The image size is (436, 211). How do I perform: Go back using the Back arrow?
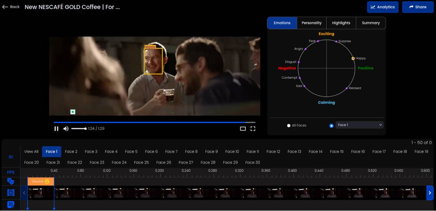(x=11, y=7)
